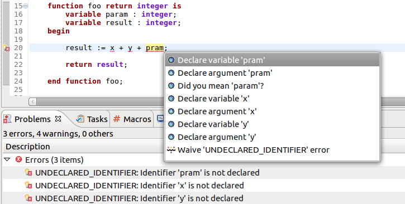Viewport: 405px width, 204px height.
Task: Select quick fix Declare variable 'pram'
Action: [x=272, y=60]
